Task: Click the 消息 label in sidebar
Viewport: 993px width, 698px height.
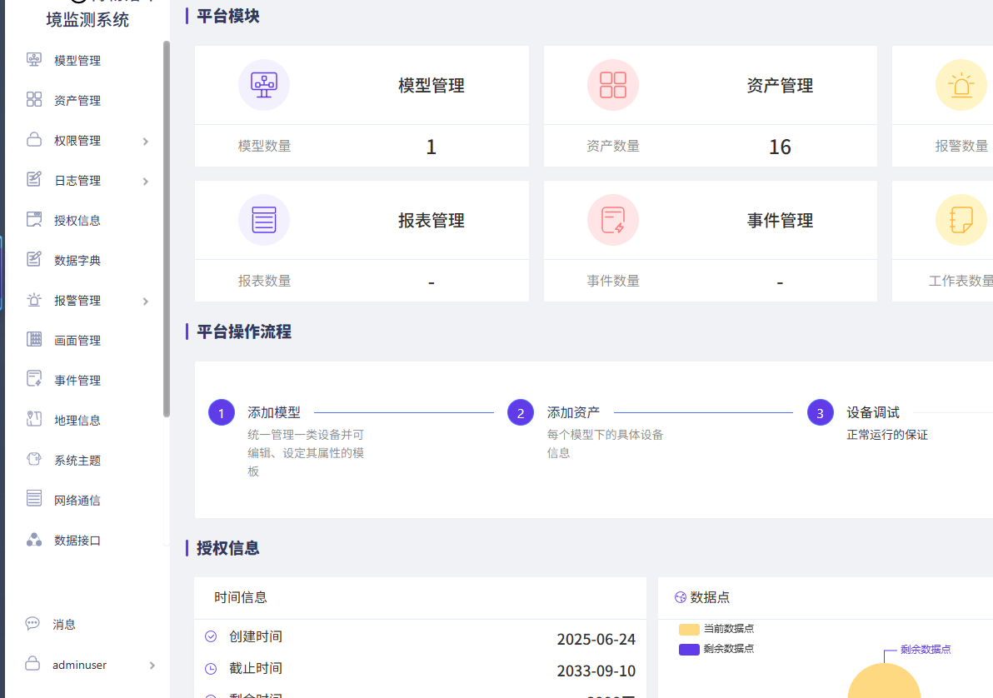Action: (x=64, y=625)
